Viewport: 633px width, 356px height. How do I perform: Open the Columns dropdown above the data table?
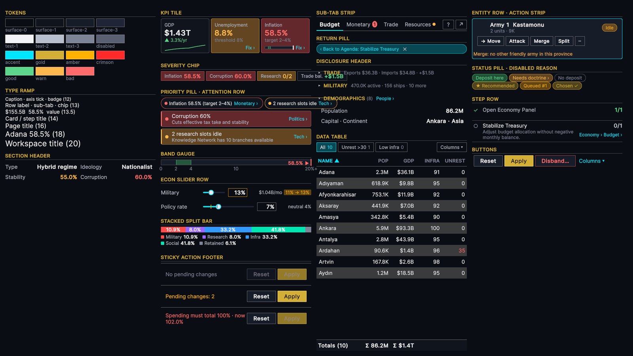tap(451, 147)
